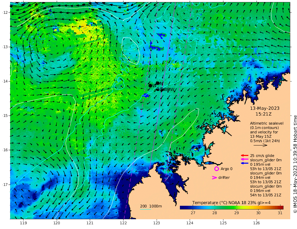Viewport: 297px width, 229px height.
Task: Click the 'drifter' legend text
Action: click(224, 177)
